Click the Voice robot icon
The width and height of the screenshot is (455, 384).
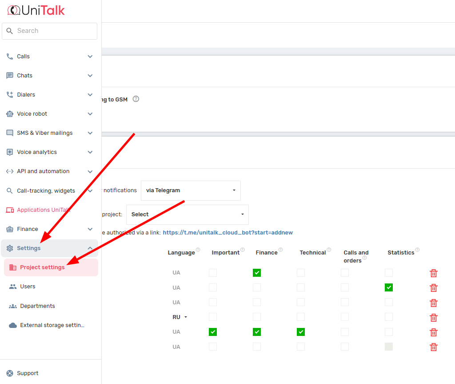(x=10, y=114)
